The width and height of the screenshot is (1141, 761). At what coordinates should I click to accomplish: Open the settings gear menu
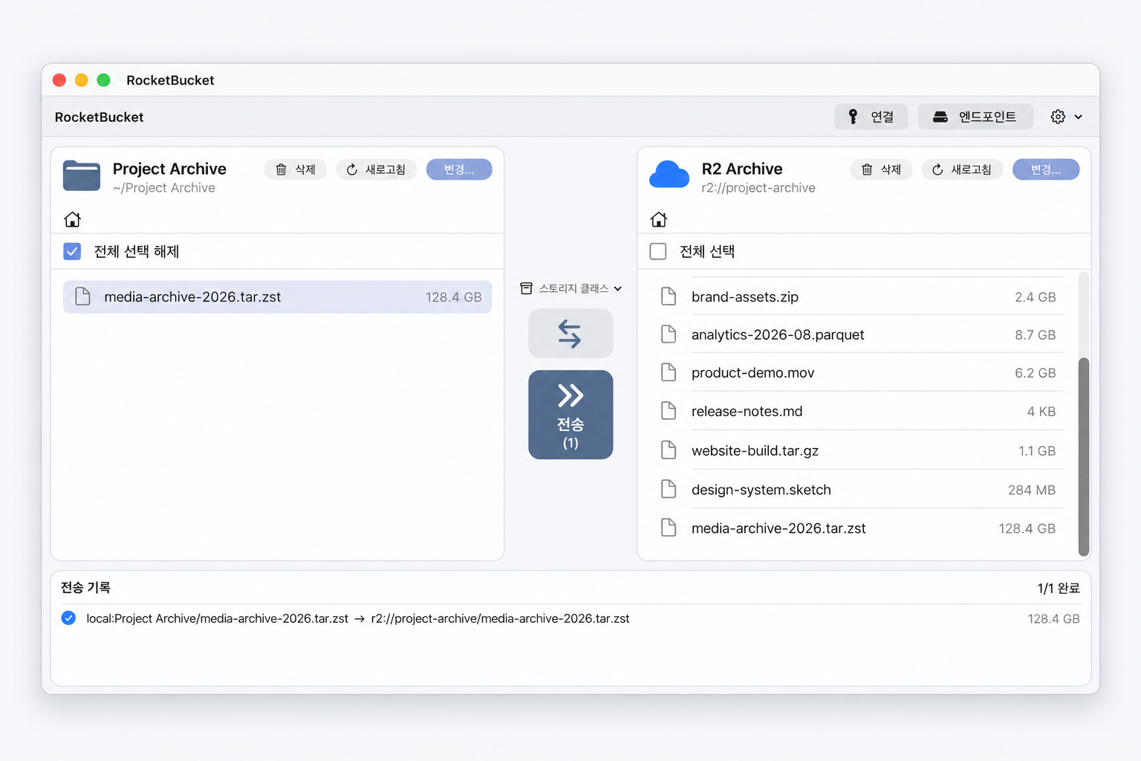(1066, 117)
